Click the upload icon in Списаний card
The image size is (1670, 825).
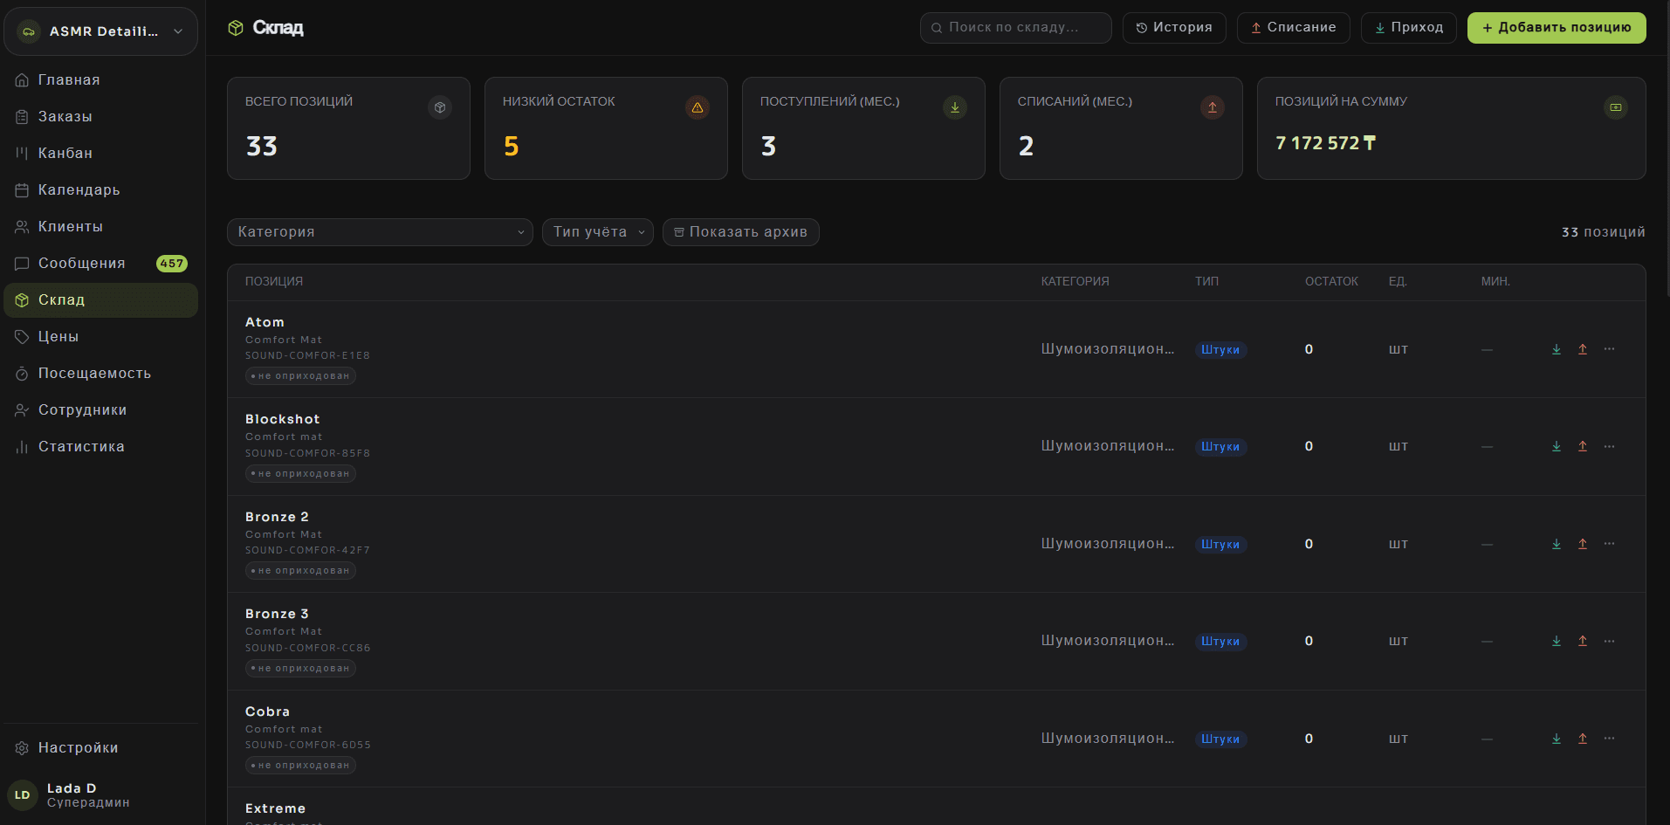pos(1213,107)
